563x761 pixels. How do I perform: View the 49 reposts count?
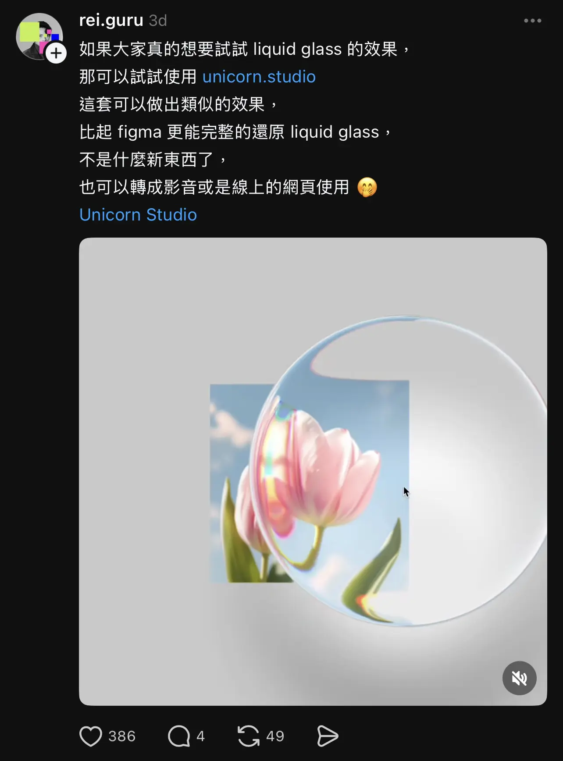click(275, 736)
